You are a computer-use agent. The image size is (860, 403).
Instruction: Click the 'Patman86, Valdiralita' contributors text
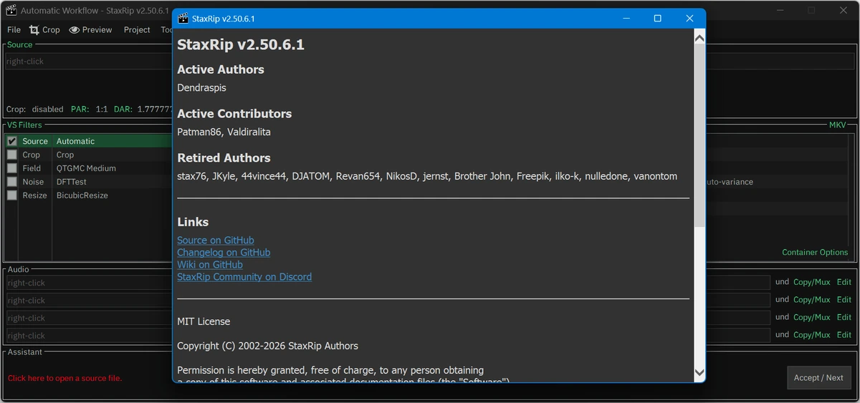coord(224,132)
